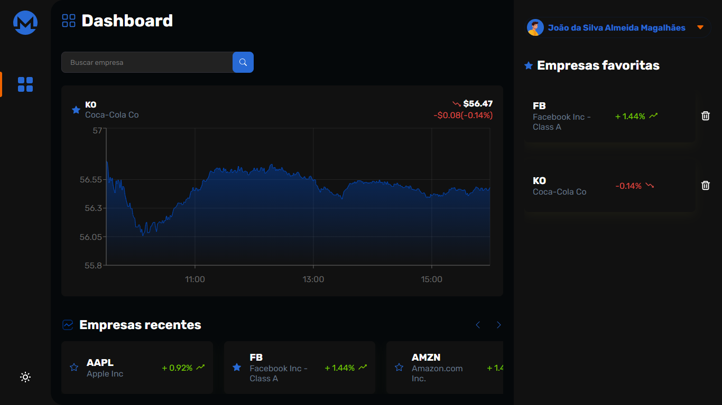
Task: Click João da Silva Almeida Magalhães name
Action: 616,28
